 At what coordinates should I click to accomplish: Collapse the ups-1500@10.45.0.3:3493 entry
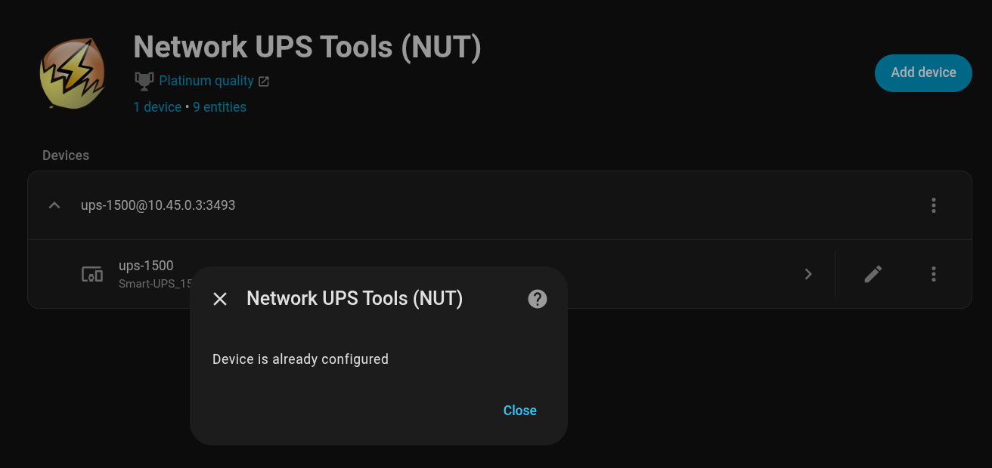coord(54,205)
